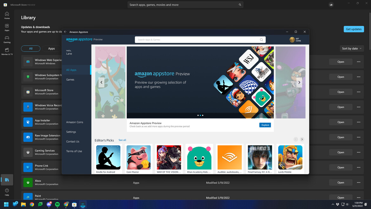Show previous Editor's Picks apps

pos(296,139)
